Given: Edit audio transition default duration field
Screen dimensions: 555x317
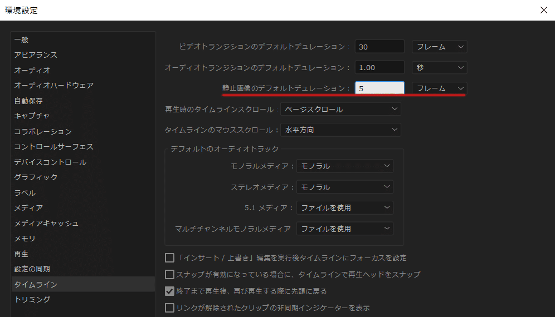Looking at the screenshot, I should 379,67.
